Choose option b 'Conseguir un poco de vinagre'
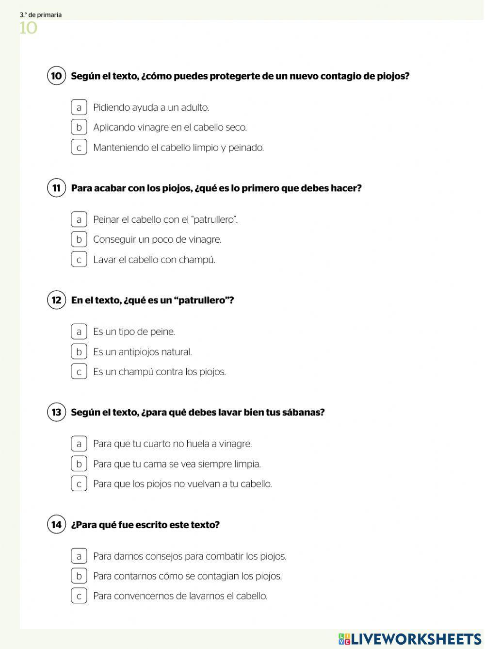 coord(79,239)
